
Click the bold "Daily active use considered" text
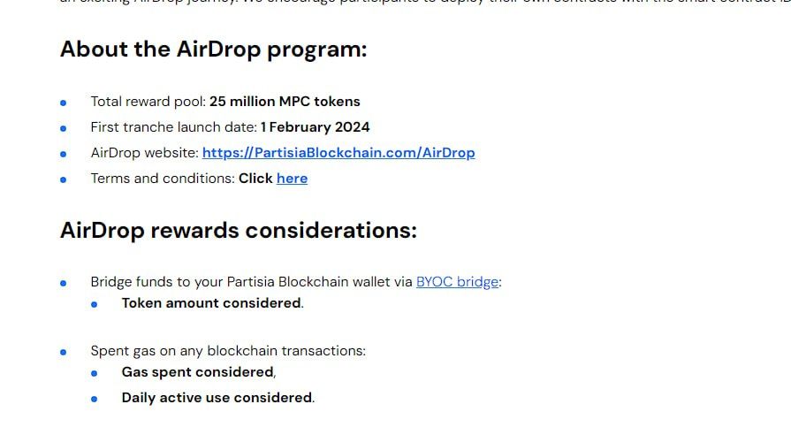[x=217, y=398]
